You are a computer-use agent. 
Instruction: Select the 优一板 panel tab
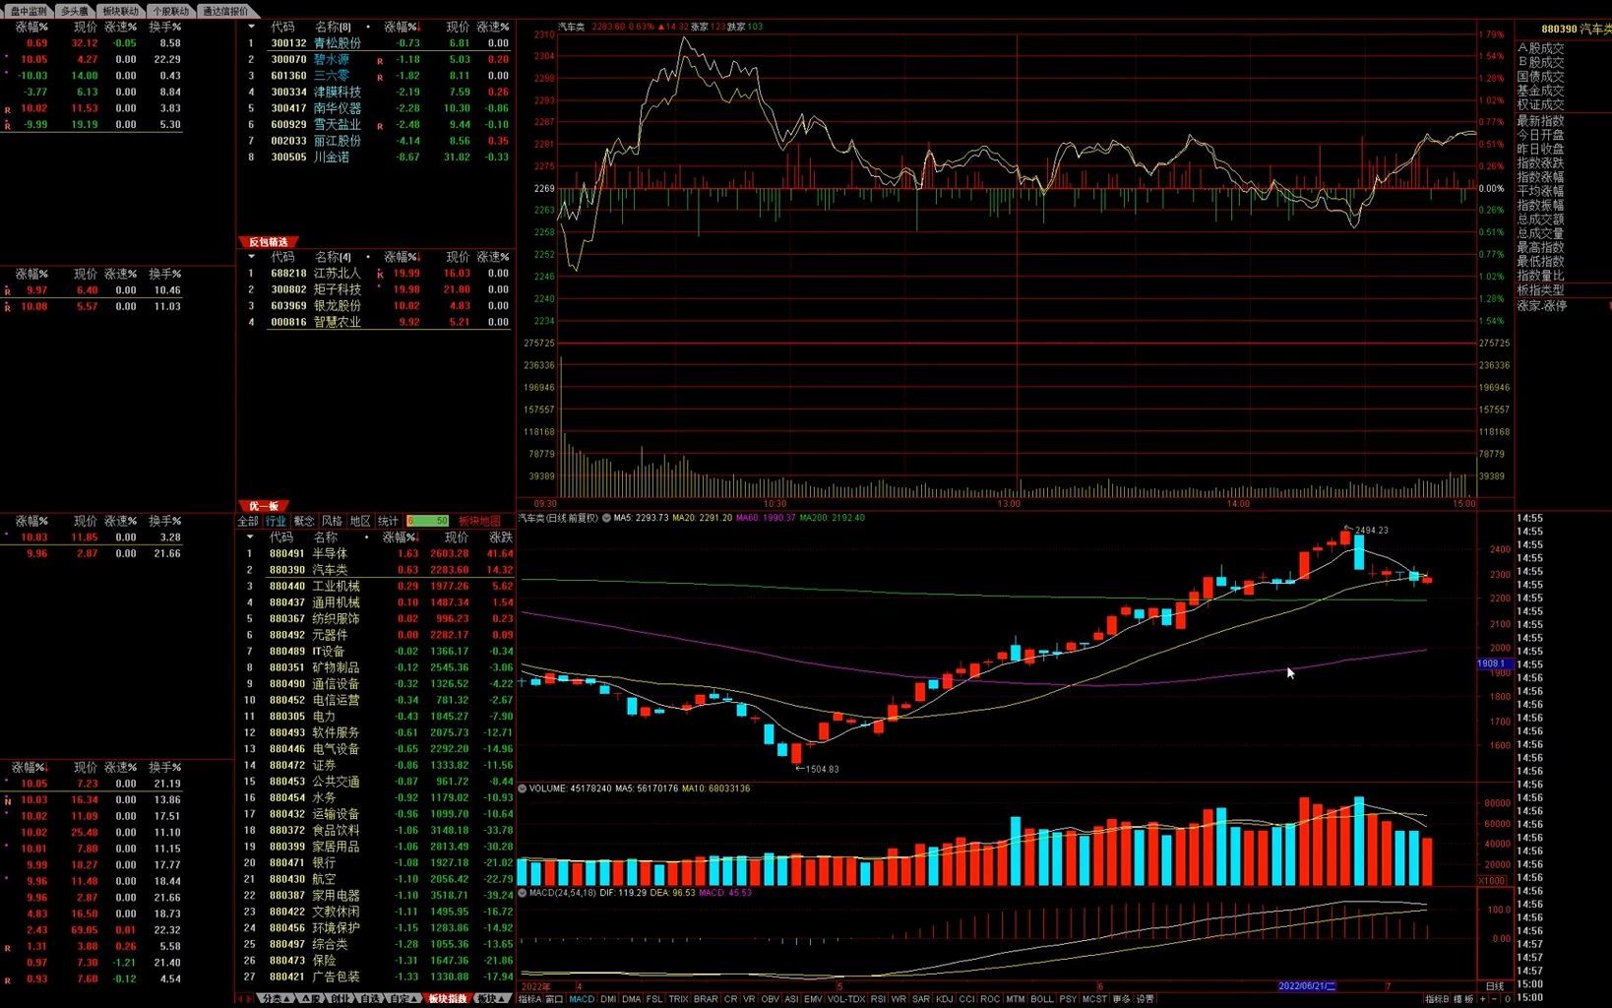(263, 506)
